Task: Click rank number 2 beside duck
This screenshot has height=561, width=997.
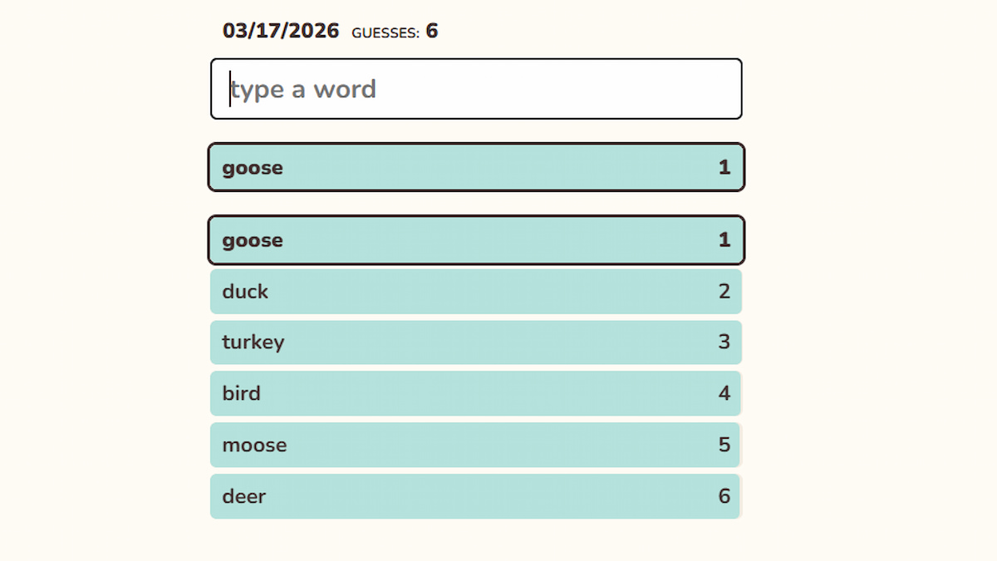Action: [724, 292]
